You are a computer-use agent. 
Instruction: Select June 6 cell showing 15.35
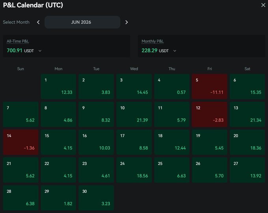tap(248, 86)
